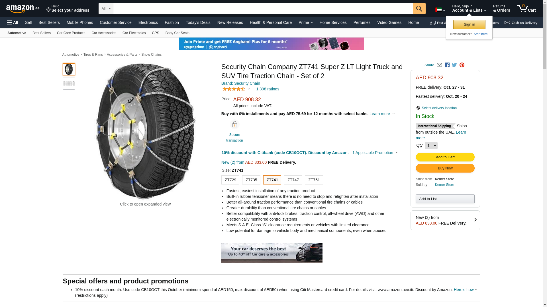Share the product on Twitter

[454, 65]
